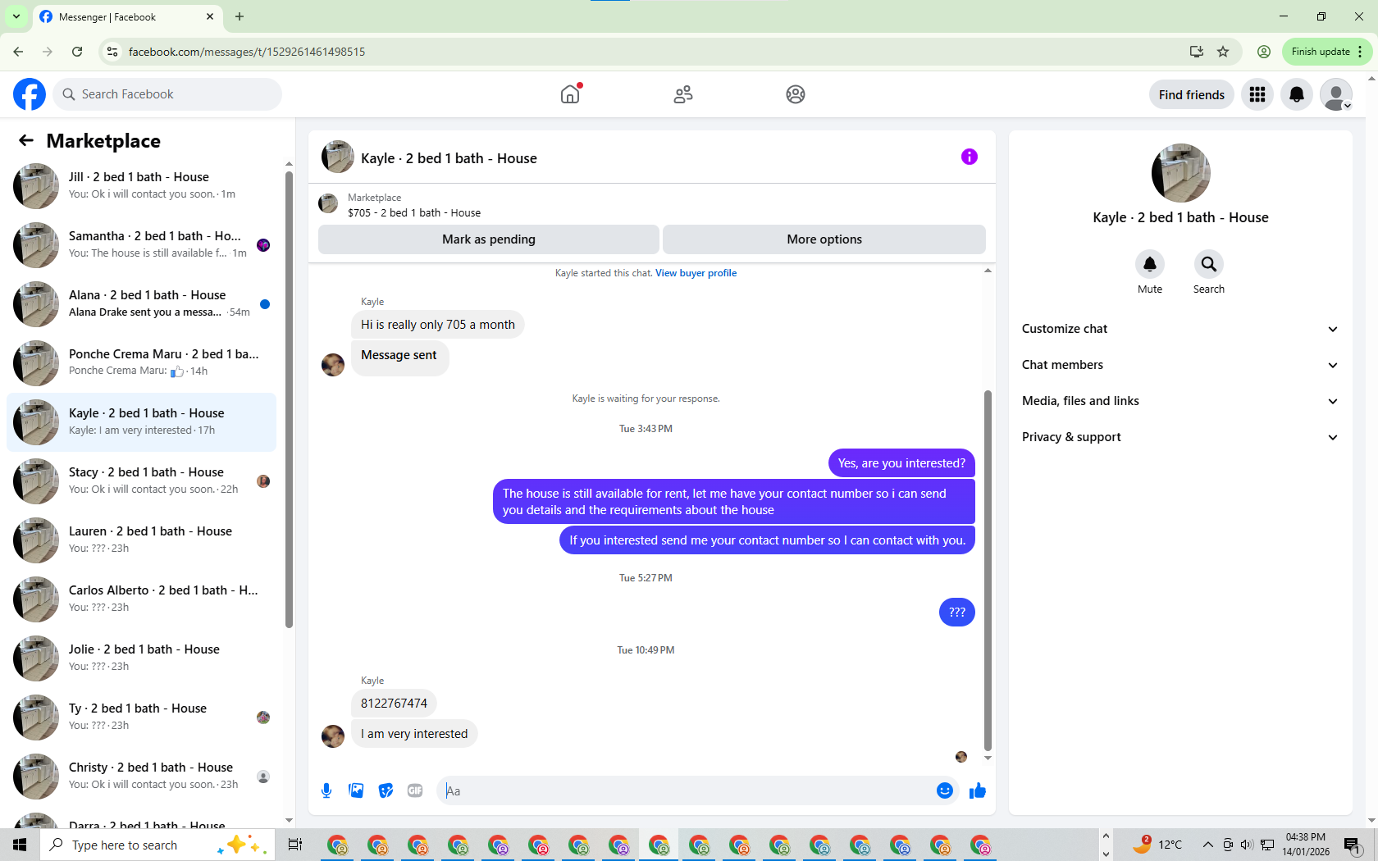Open View buyer profile link
This screenshot has width=1378, height=861.
(696, 273)
